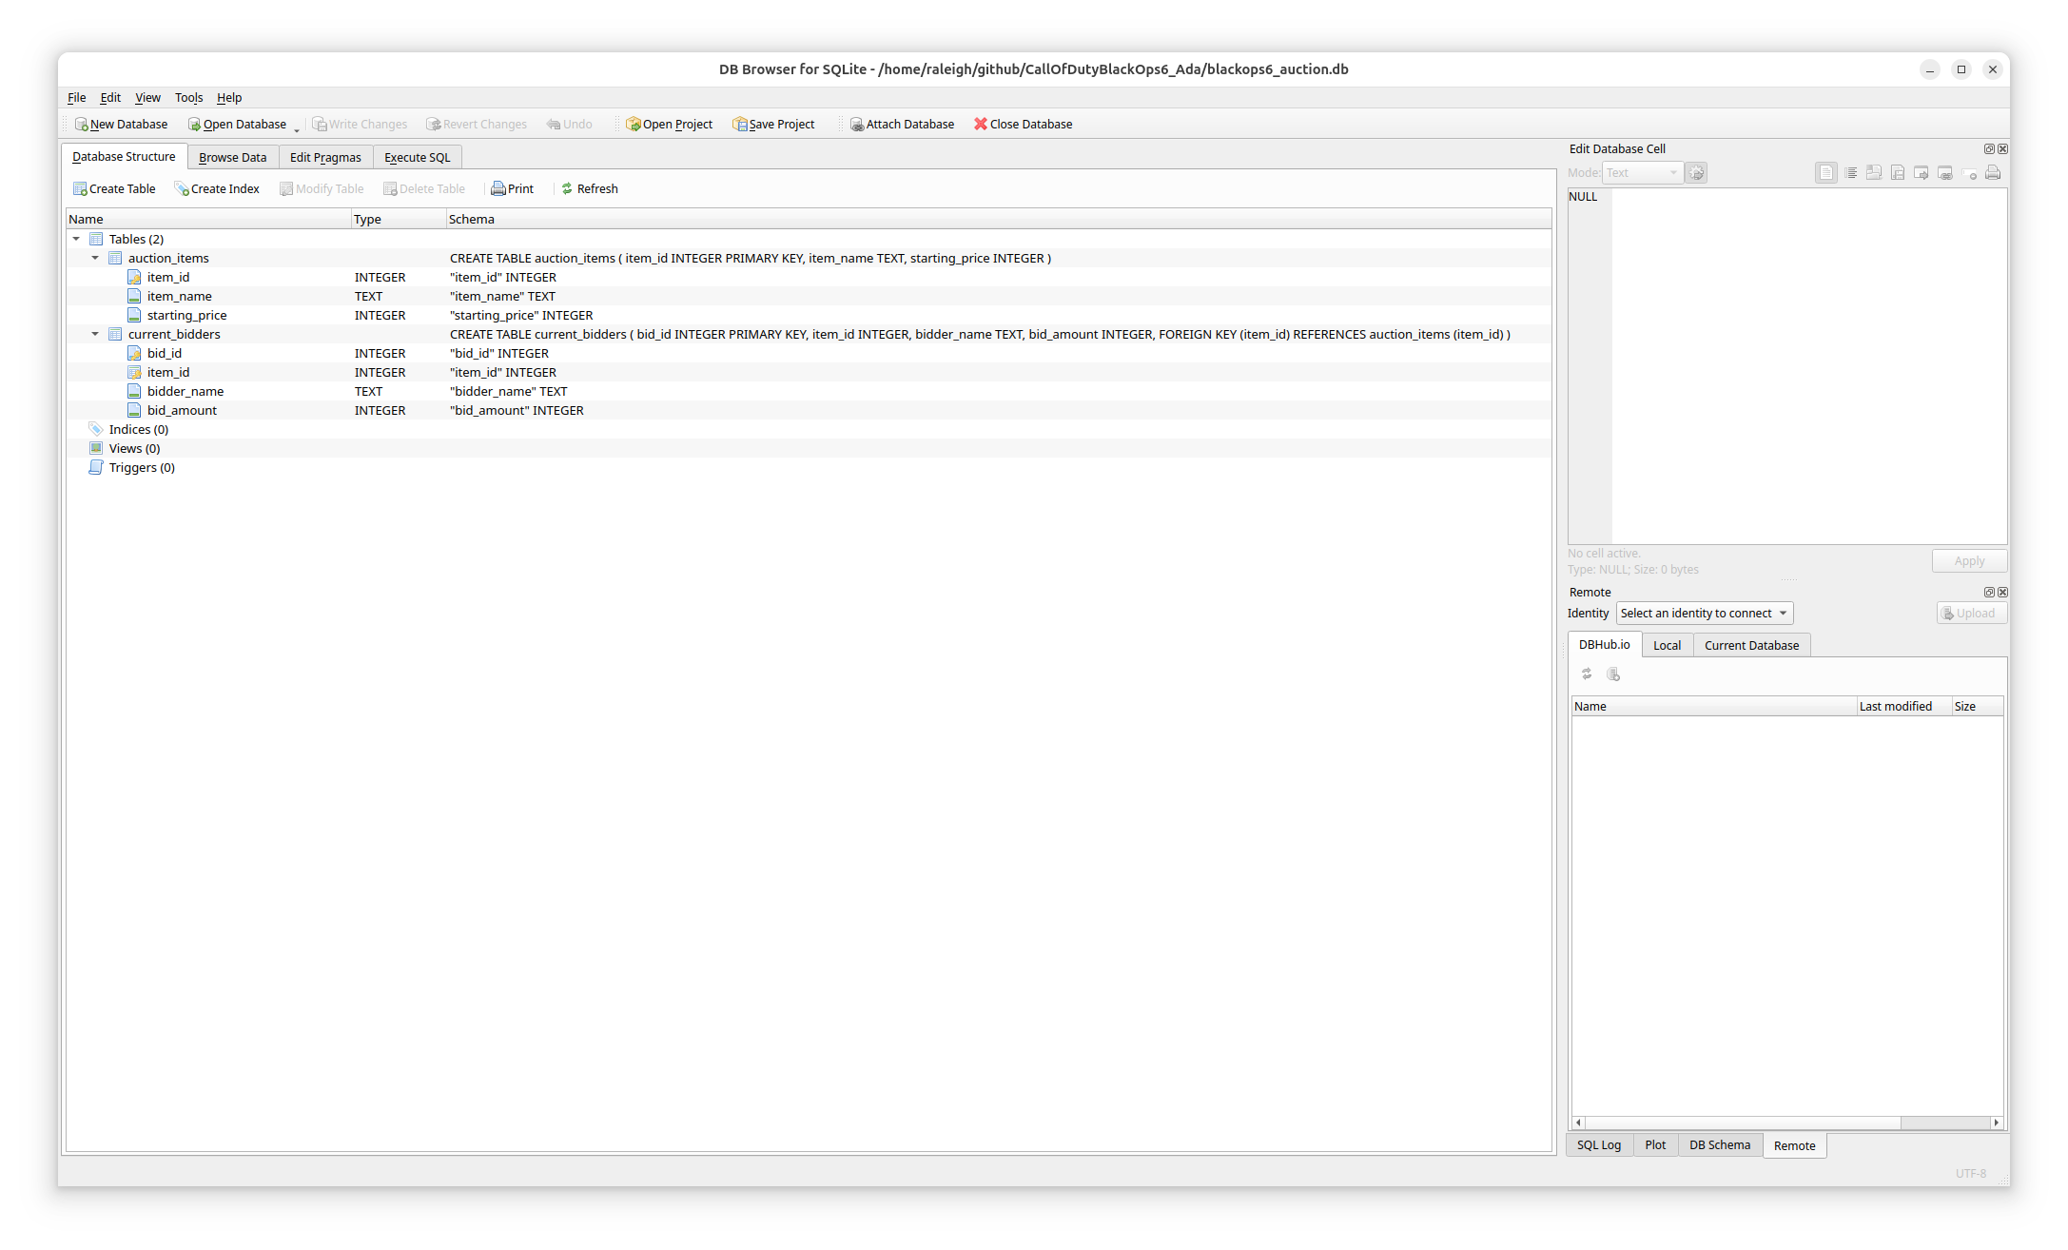Create a new database
The image size is (2068, 1250).
121,124
